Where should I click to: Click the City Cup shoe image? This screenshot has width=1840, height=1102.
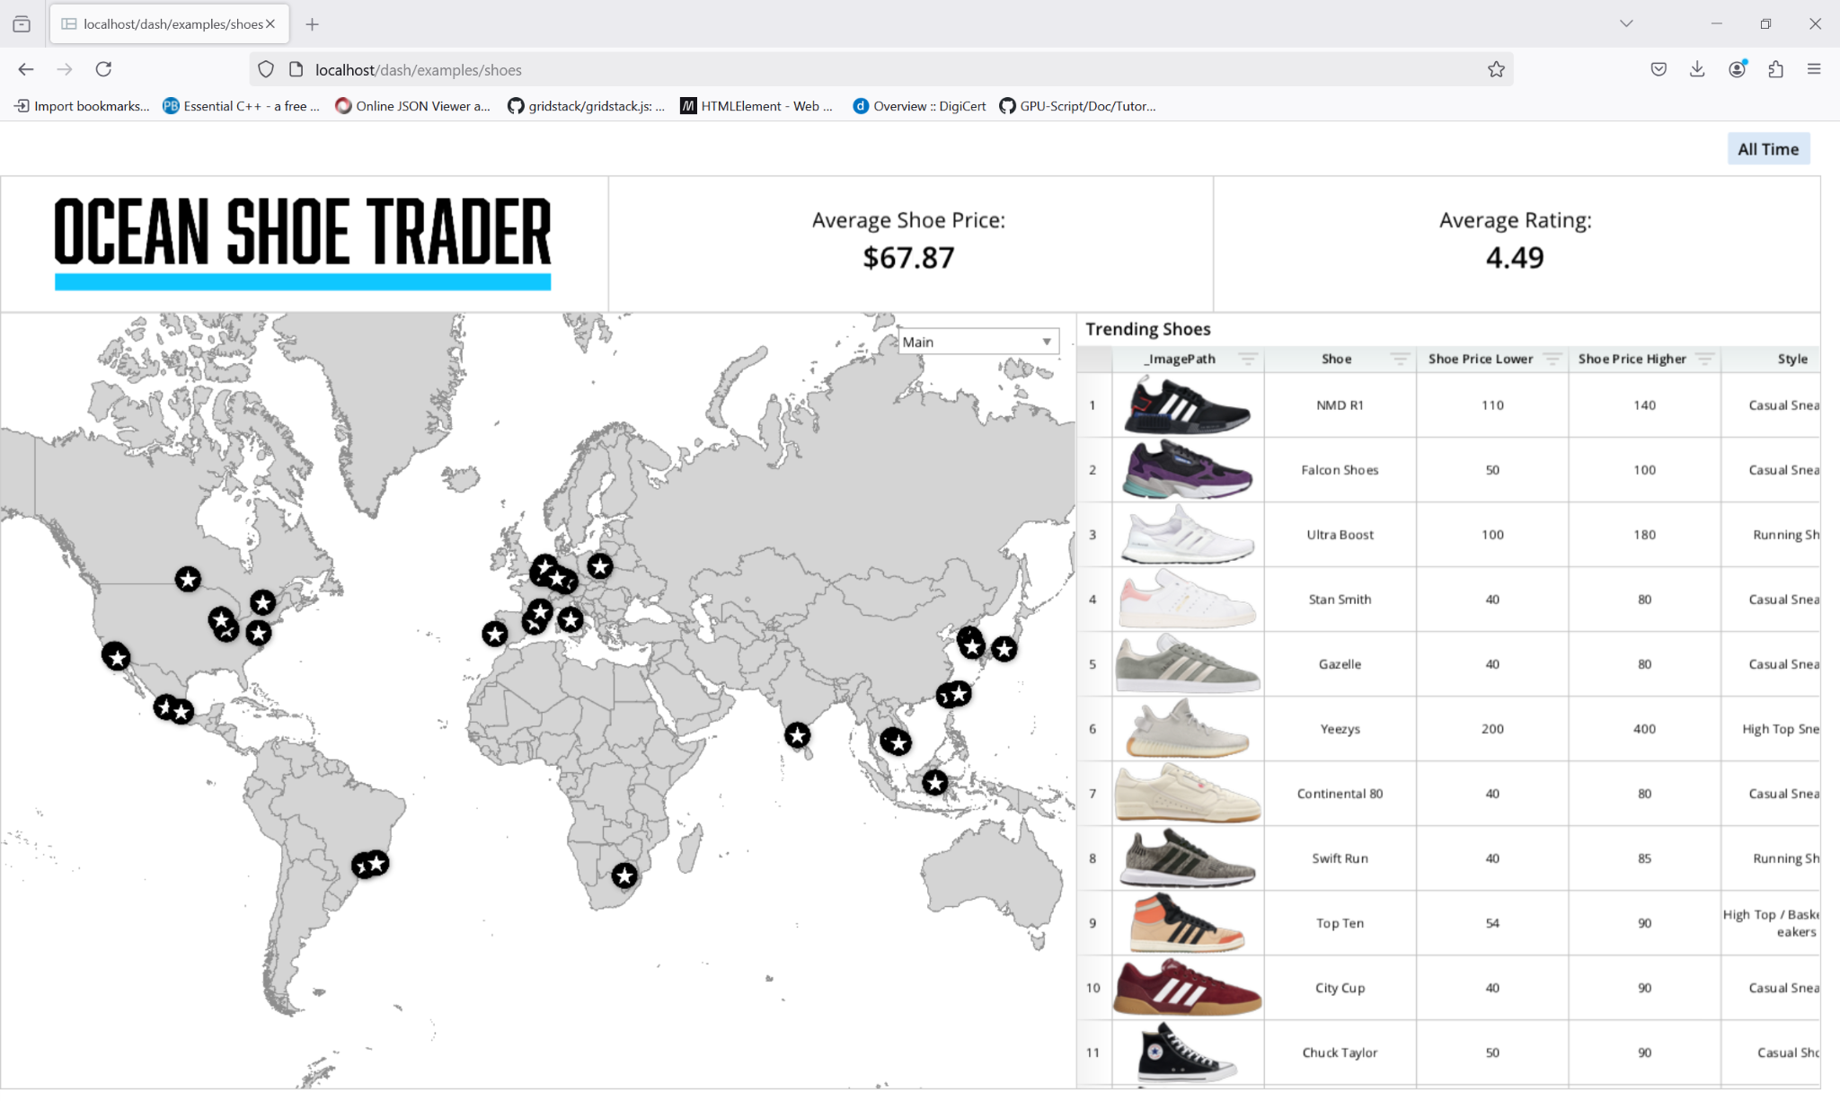tap(1188, 988)
